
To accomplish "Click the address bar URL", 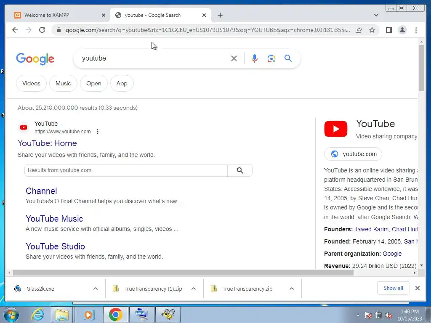I will pyautogui.click(x=208, y=30).
